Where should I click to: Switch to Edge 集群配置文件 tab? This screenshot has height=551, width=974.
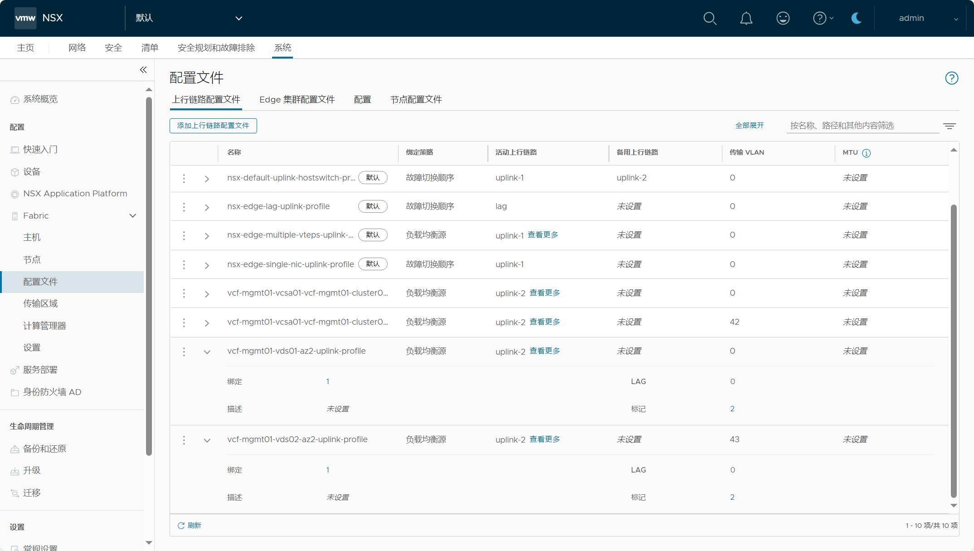point(297,100)
